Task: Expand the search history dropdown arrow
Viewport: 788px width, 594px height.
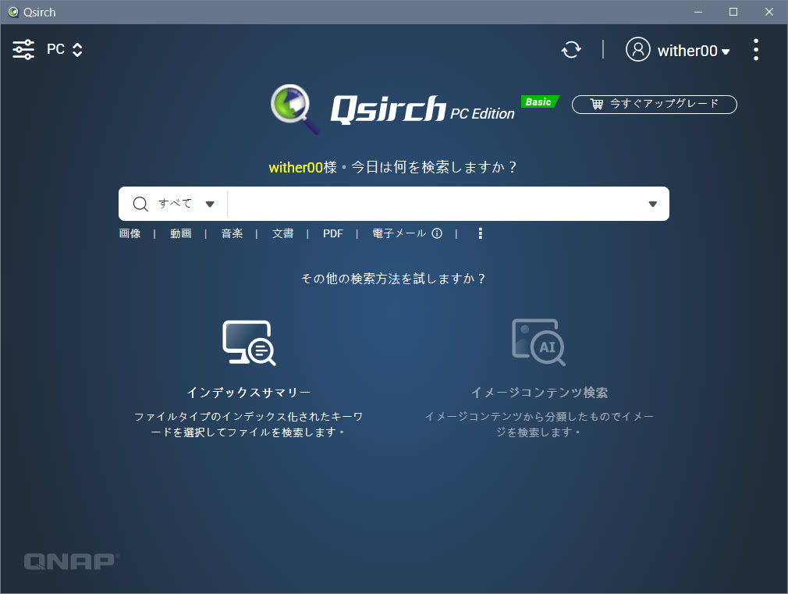Action: [x=653, y=204]
